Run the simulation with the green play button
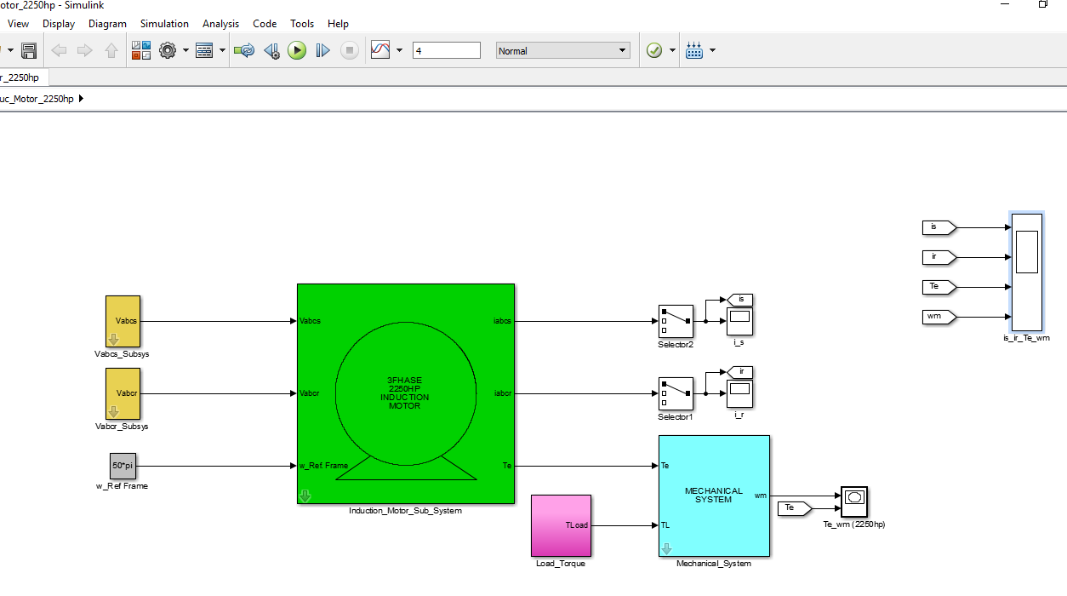This screenshot has height=596, width=1067. 296,51
